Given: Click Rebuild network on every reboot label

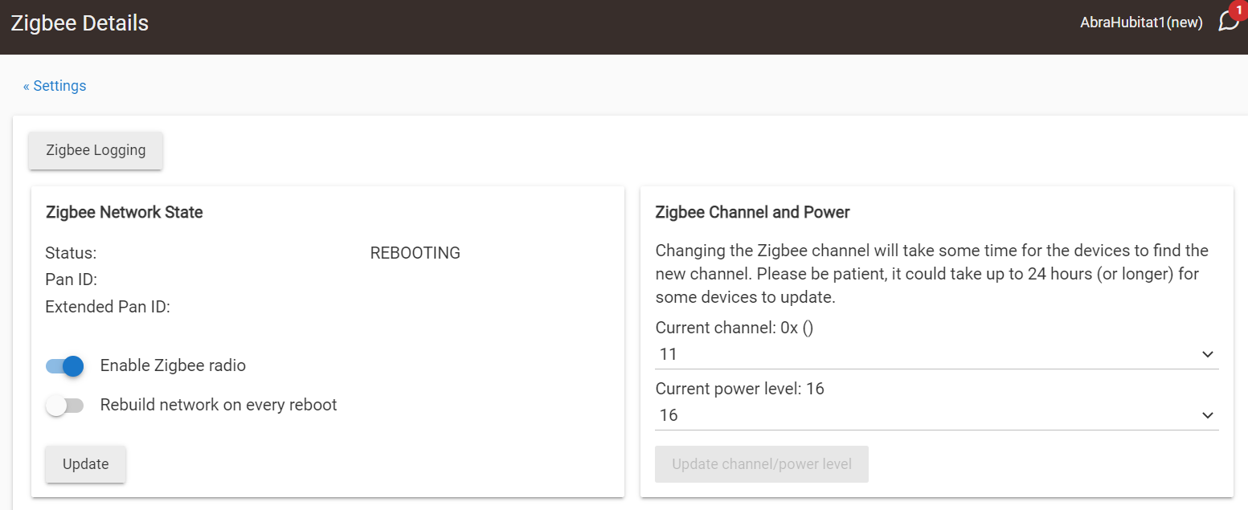Looking at the screenshot, I should pyautogui.click(x=219, y=405).
